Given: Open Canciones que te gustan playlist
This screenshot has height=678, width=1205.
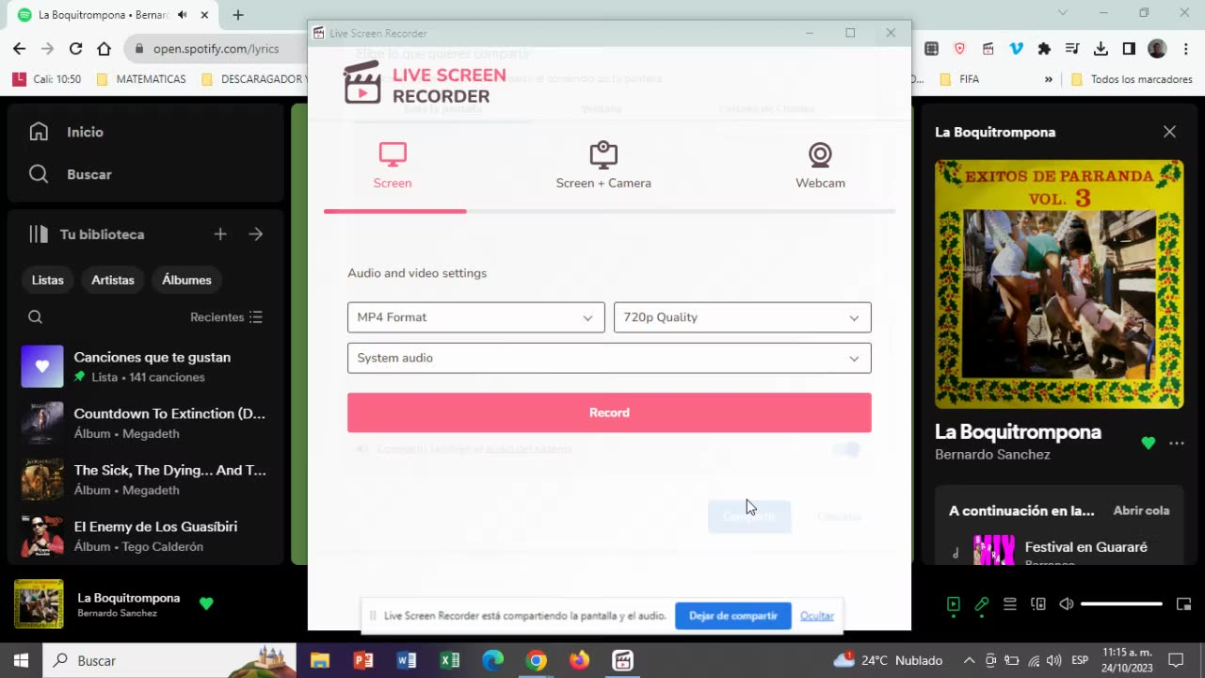Looking at the screenshot, I should click(146, 366).
